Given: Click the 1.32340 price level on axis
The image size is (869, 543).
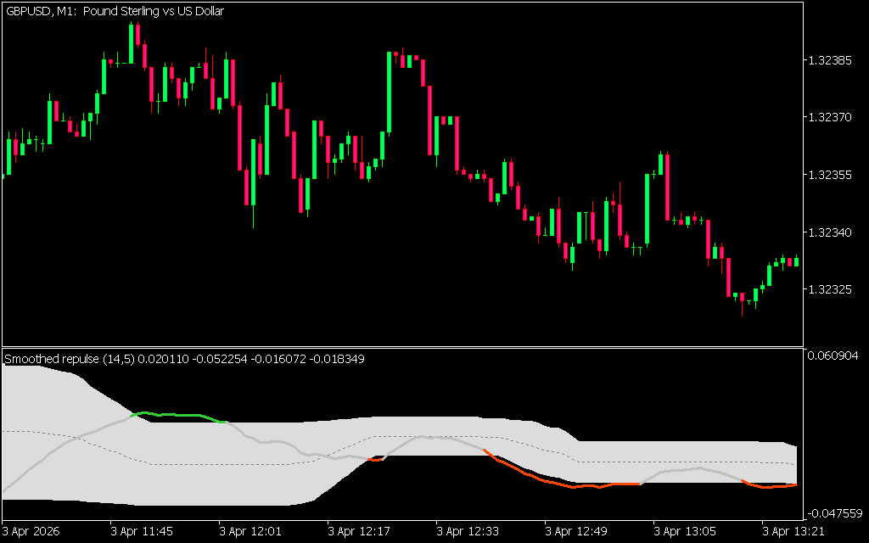Looking at the screenshot, I should click(x=832, y=232).
